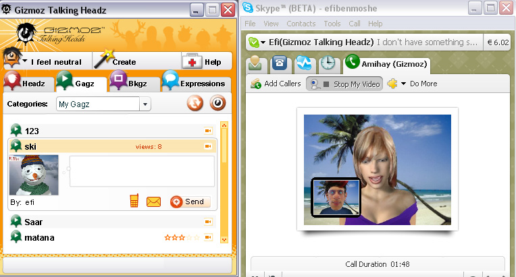516x277 pixels.
Task: Select the Amihay (Gizmoz) call tab
Action: tap(386, 63)
